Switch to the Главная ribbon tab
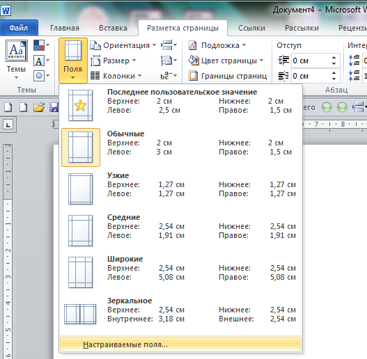This screenshot has height=359, width=367. (x=65, y=28)
